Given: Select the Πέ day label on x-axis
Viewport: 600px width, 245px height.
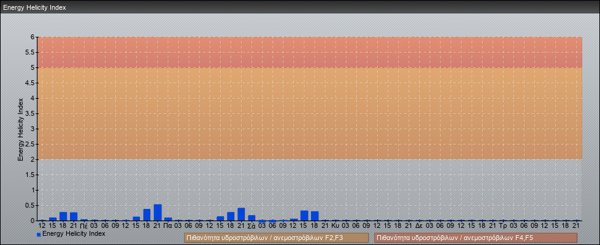Looking at the screenshot, I should pos(84,226).
